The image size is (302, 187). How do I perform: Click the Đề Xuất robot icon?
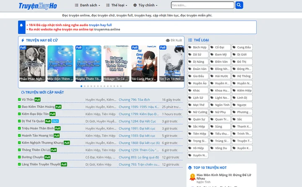pyautogui.click(x=168, y=40)
